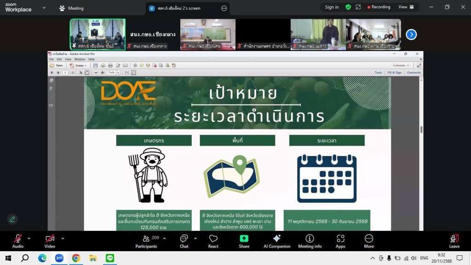Unmute microphone with Audio button
This screenshot has height=265, width=471.
17,241
